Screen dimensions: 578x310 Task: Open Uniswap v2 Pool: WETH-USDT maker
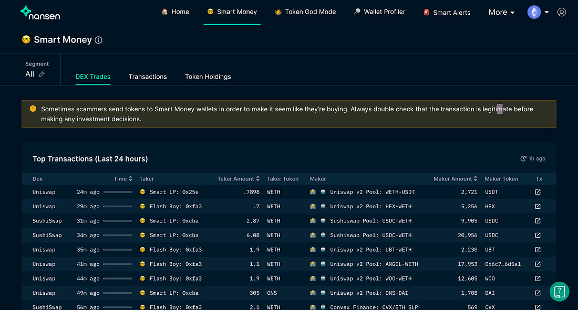pyautogui.click(x=373, y=192)
